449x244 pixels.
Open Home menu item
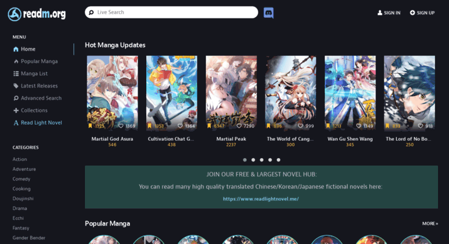[28, 49]
